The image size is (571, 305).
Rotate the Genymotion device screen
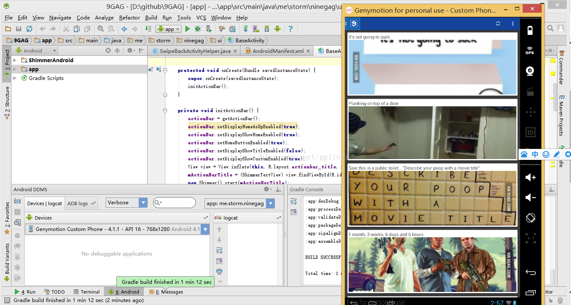click(530, 218)
